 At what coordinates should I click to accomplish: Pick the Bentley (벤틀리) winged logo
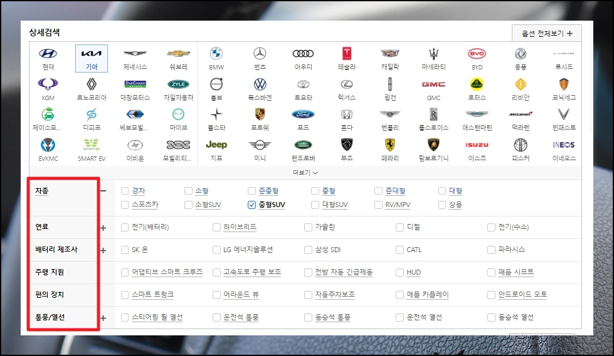(x=390, y=114)
